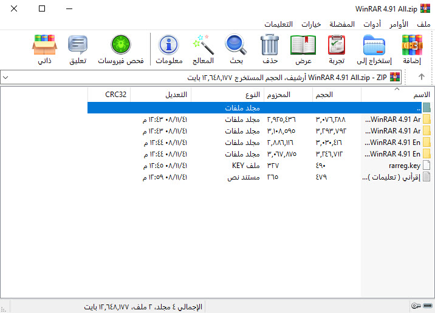Launch the المعالج (Wizard) wand icon

pos(203,45)
